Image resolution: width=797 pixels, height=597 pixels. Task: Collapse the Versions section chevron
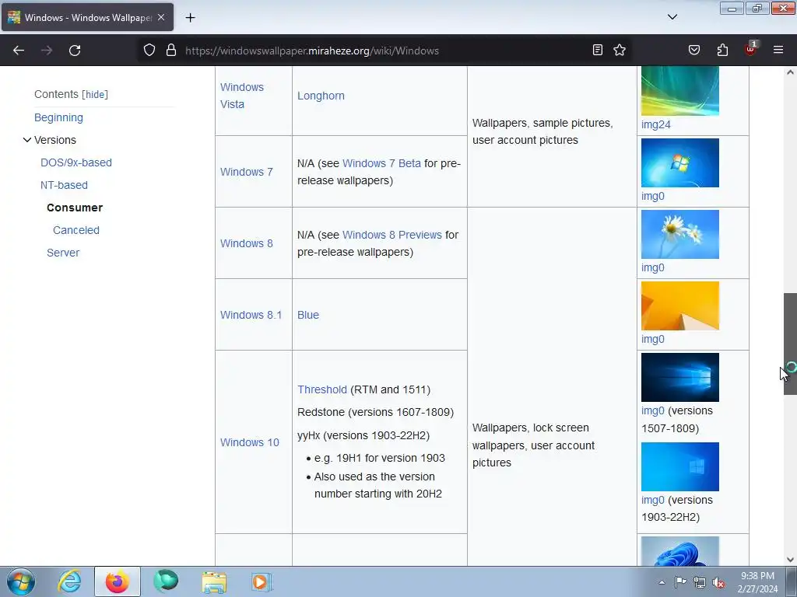click(x=27, y=140)
